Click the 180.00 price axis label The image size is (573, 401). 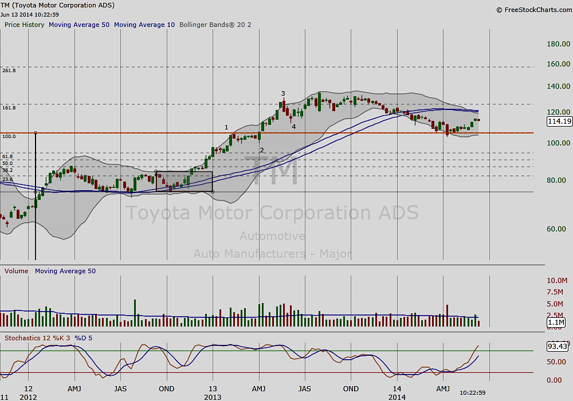[558, 44]
